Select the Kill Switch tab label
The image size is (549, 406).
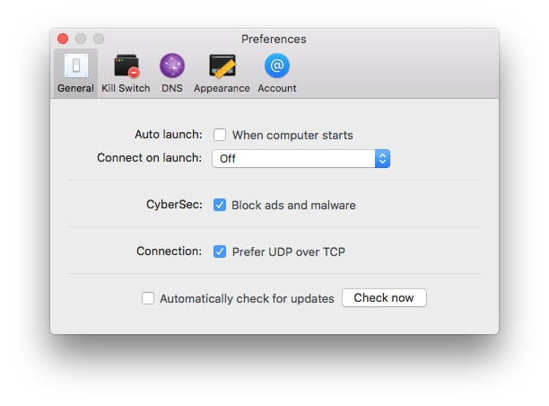coord(126,88)
